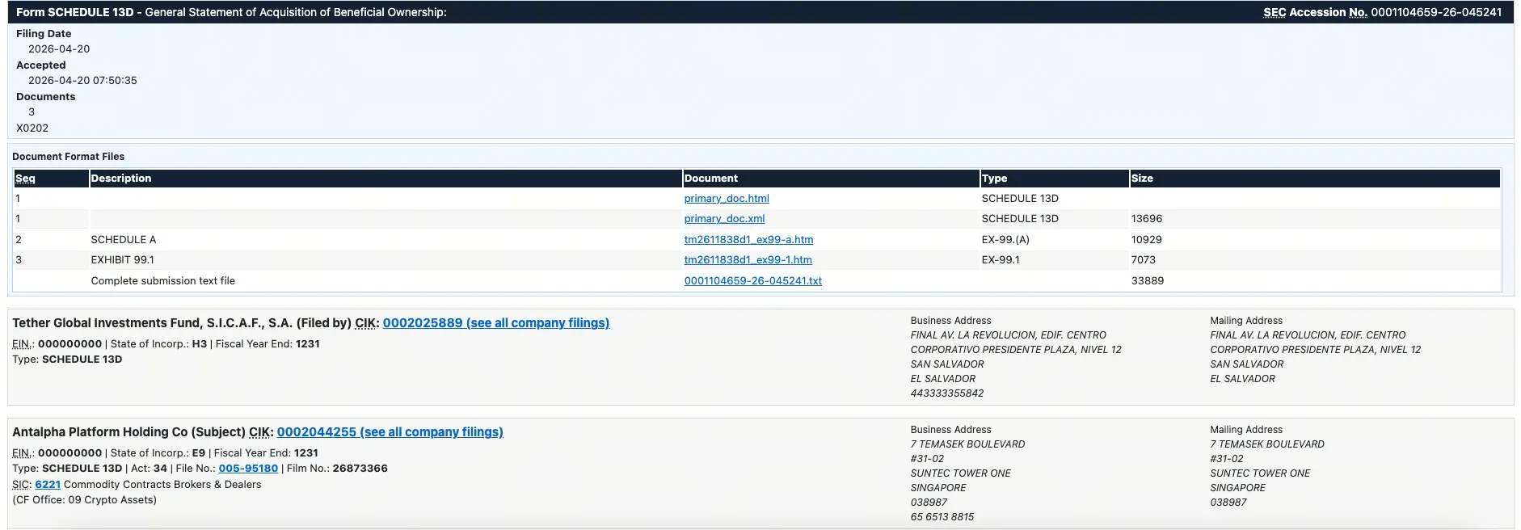Click Commodity Contracts Brokers & Dealers text
The width and height of the screenshot is (1521, 530).
162,485
